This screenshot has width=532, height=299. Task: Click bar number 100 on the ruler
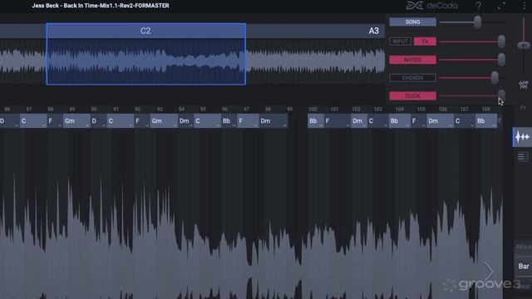click(x=313, y=109)
